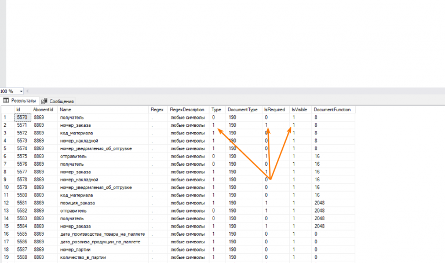Select the Id cell 5582
This screenshot has height=263, width=445.
23,210
